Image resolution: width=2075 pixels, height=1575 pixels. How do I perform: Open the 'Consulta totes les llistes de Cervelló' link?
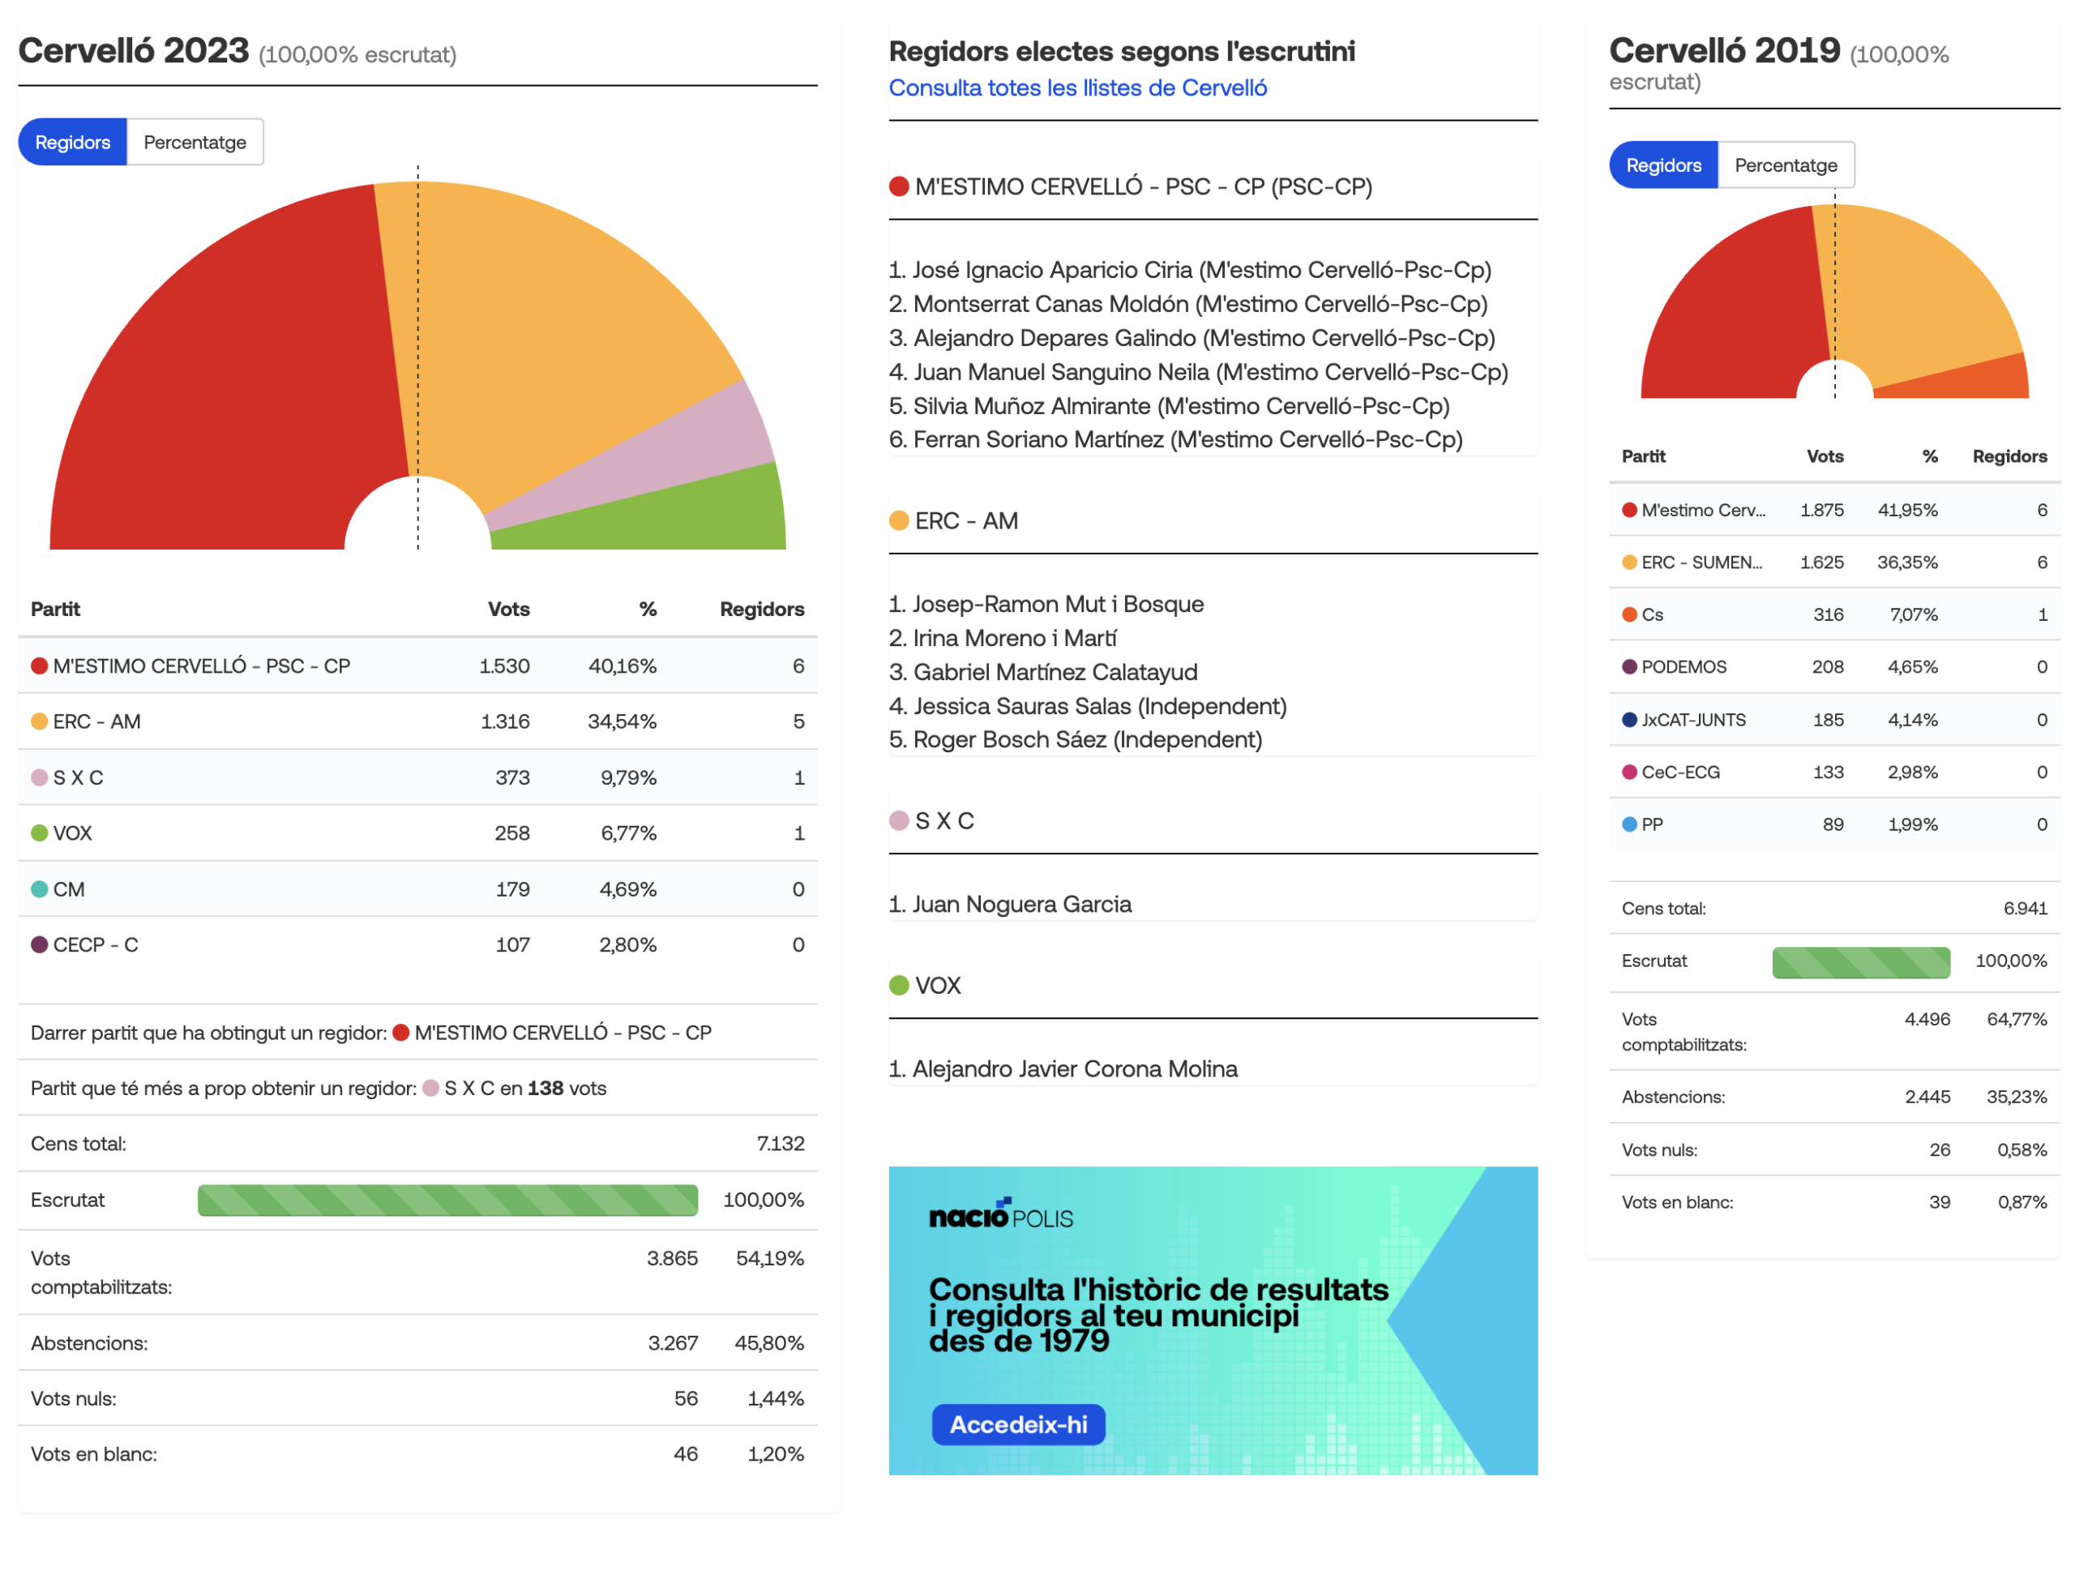coord(1078,88)
